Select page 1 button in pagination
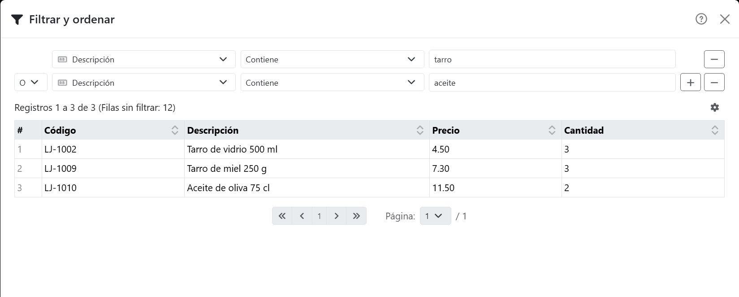Image resolution: width=739 pixels, height=297 pixels. pos(319,216)
